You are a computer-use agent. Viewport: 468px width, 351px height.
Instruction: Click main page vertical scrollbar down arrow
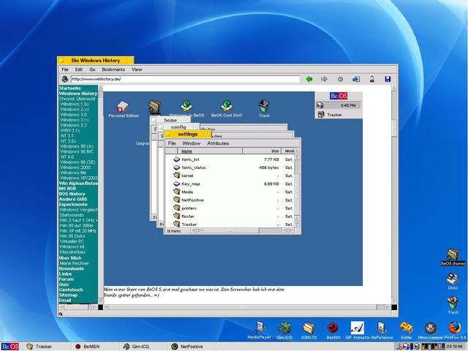(x=394, y=301)
